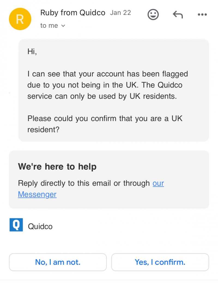
Task: Add an emoji reaction to the email
Action: click(x=153, y=15)
